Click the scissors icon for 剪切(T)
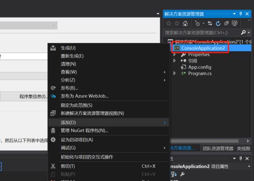 pos(53,166)
